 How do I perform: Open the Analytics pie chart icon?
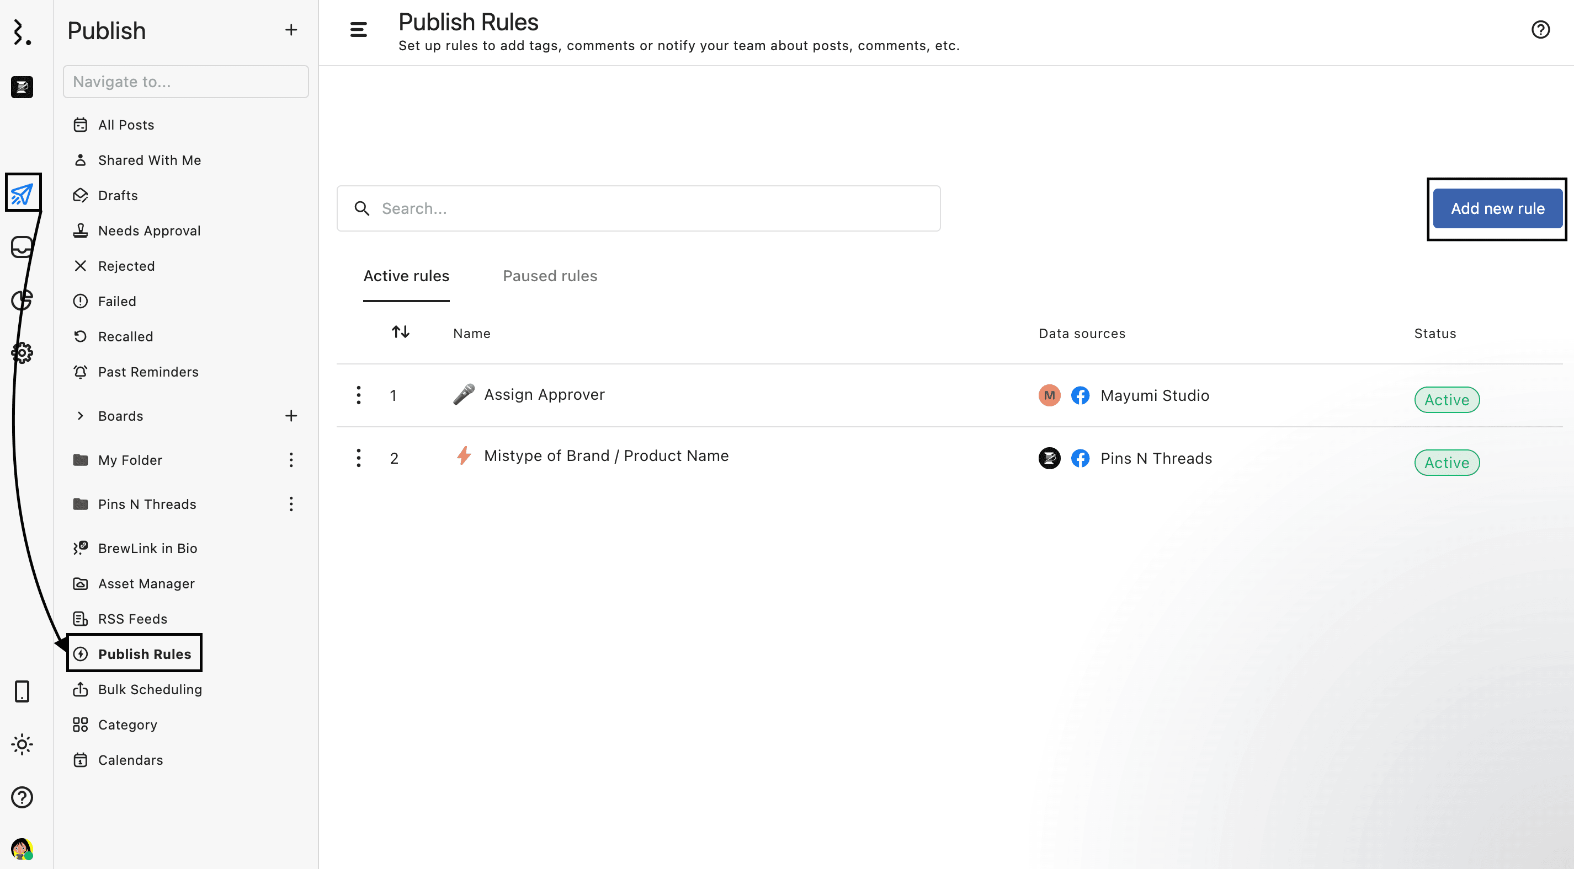[22, 300]
